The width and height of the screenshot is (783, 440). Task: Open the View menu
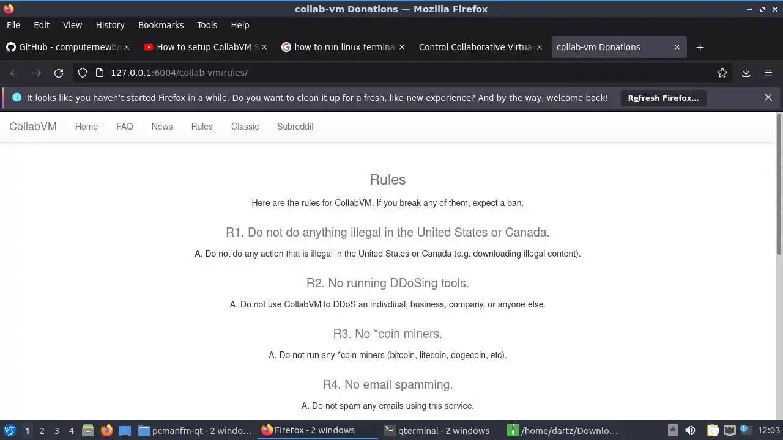coord(72,25)
